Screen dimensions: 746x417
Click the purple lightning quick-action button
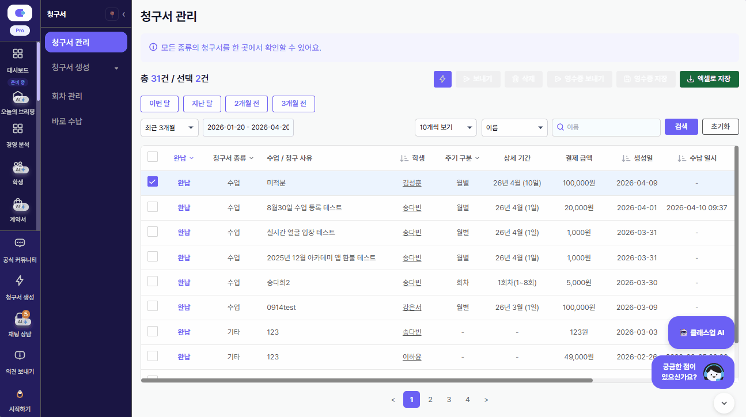tap(442, 79)
